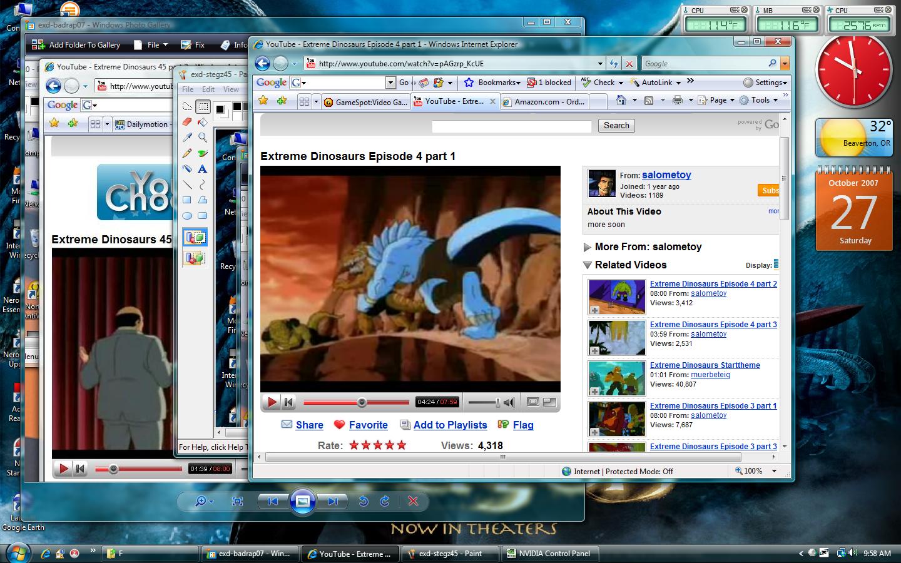The height and width of the screenshot is (563, 901).
Task: Click Fix in Photo Gallery toolbar
Action: (x=193, y=44)
